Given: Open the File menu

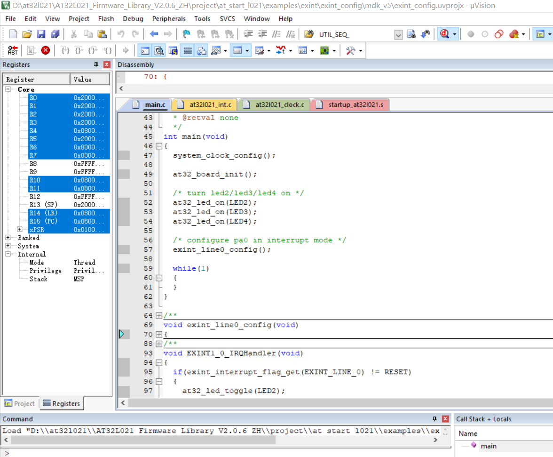Looking at the screenshot, I should [x=10, y=19].
